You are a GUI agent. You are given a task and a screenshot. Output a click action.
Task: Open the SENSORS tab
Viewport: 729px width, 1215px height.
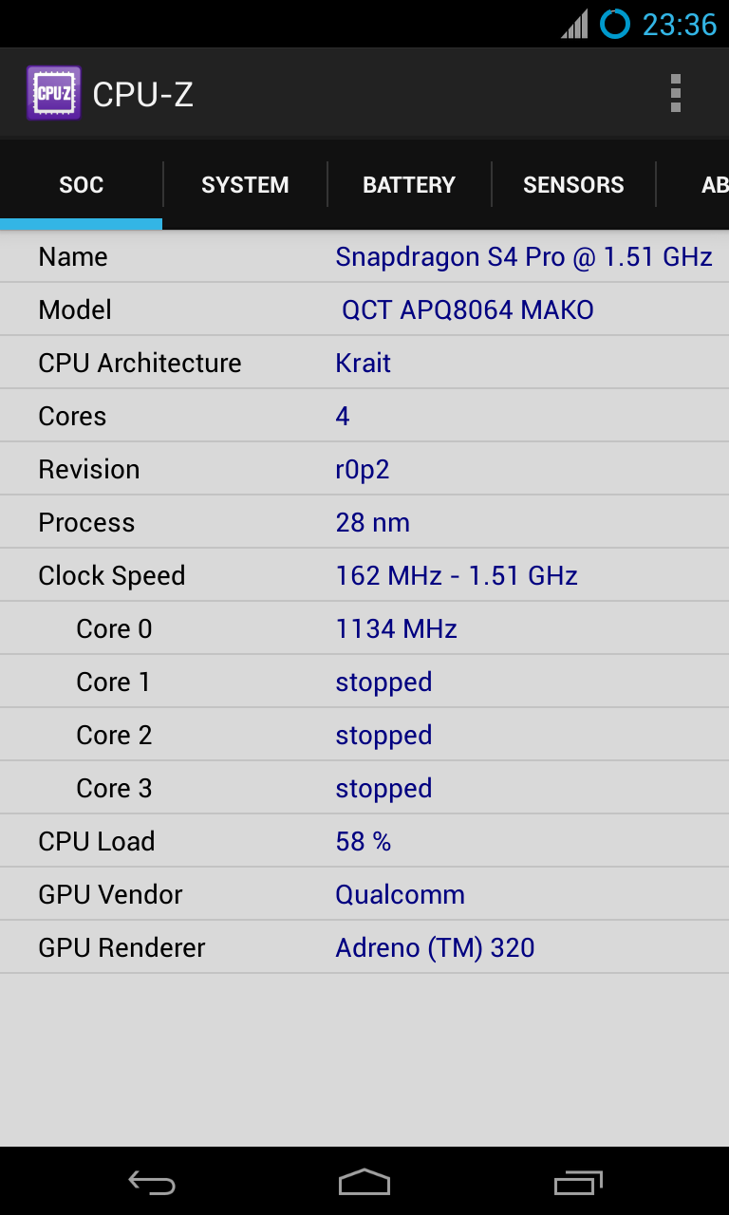pyautogui.click(x=573, y=185)
